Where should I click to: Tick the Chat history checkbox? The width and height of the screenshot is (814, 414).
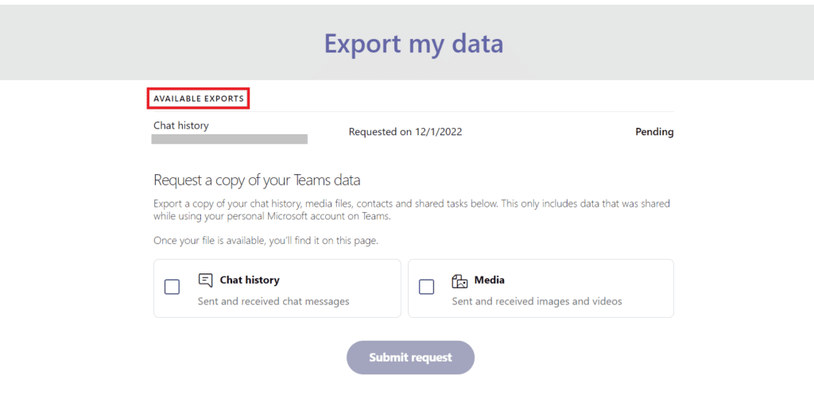172,287
